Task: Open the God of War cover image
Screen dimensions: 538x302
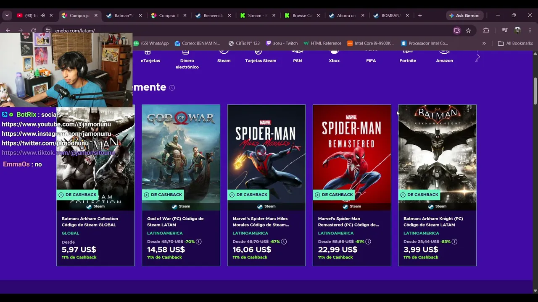Action: (x=181, y=157)
